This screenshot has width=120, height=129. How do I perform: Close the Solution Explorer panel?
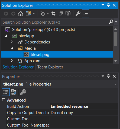[114, 5]
